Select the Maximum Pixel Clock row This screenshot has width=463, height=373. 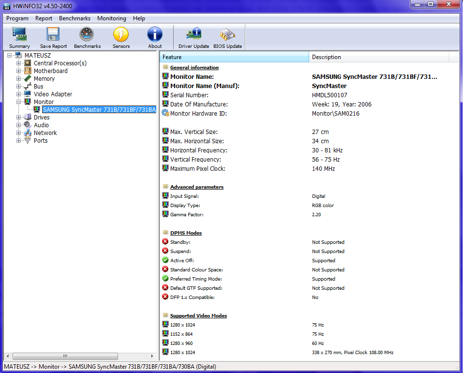pyautogui.click(x=309, y=169)
